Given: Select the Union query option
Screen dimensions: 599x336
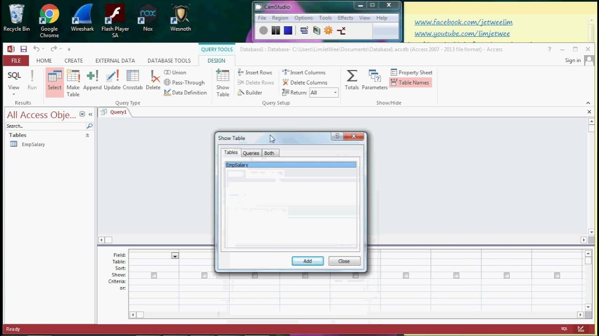Looking at the screenshot, I should 175,72.
